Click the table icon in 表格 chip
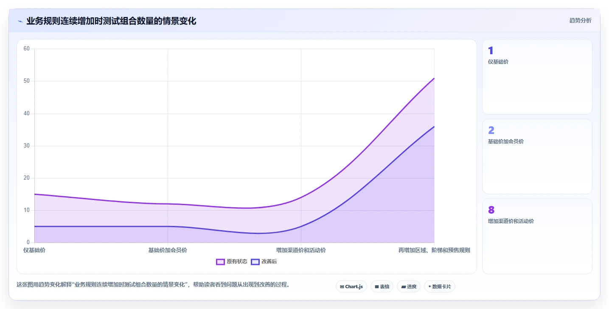This screenshot has width=609, height=309. [377, 287]
